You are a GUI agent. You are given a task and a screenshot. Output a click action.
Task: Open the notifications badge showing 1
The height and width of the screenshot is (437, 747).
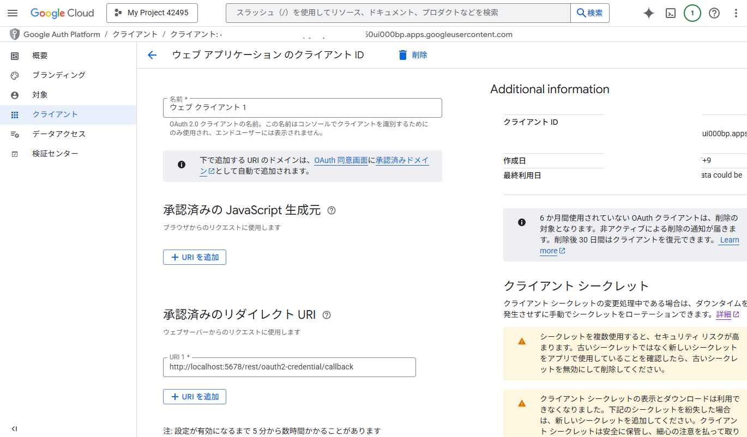(x=692, y=13)
